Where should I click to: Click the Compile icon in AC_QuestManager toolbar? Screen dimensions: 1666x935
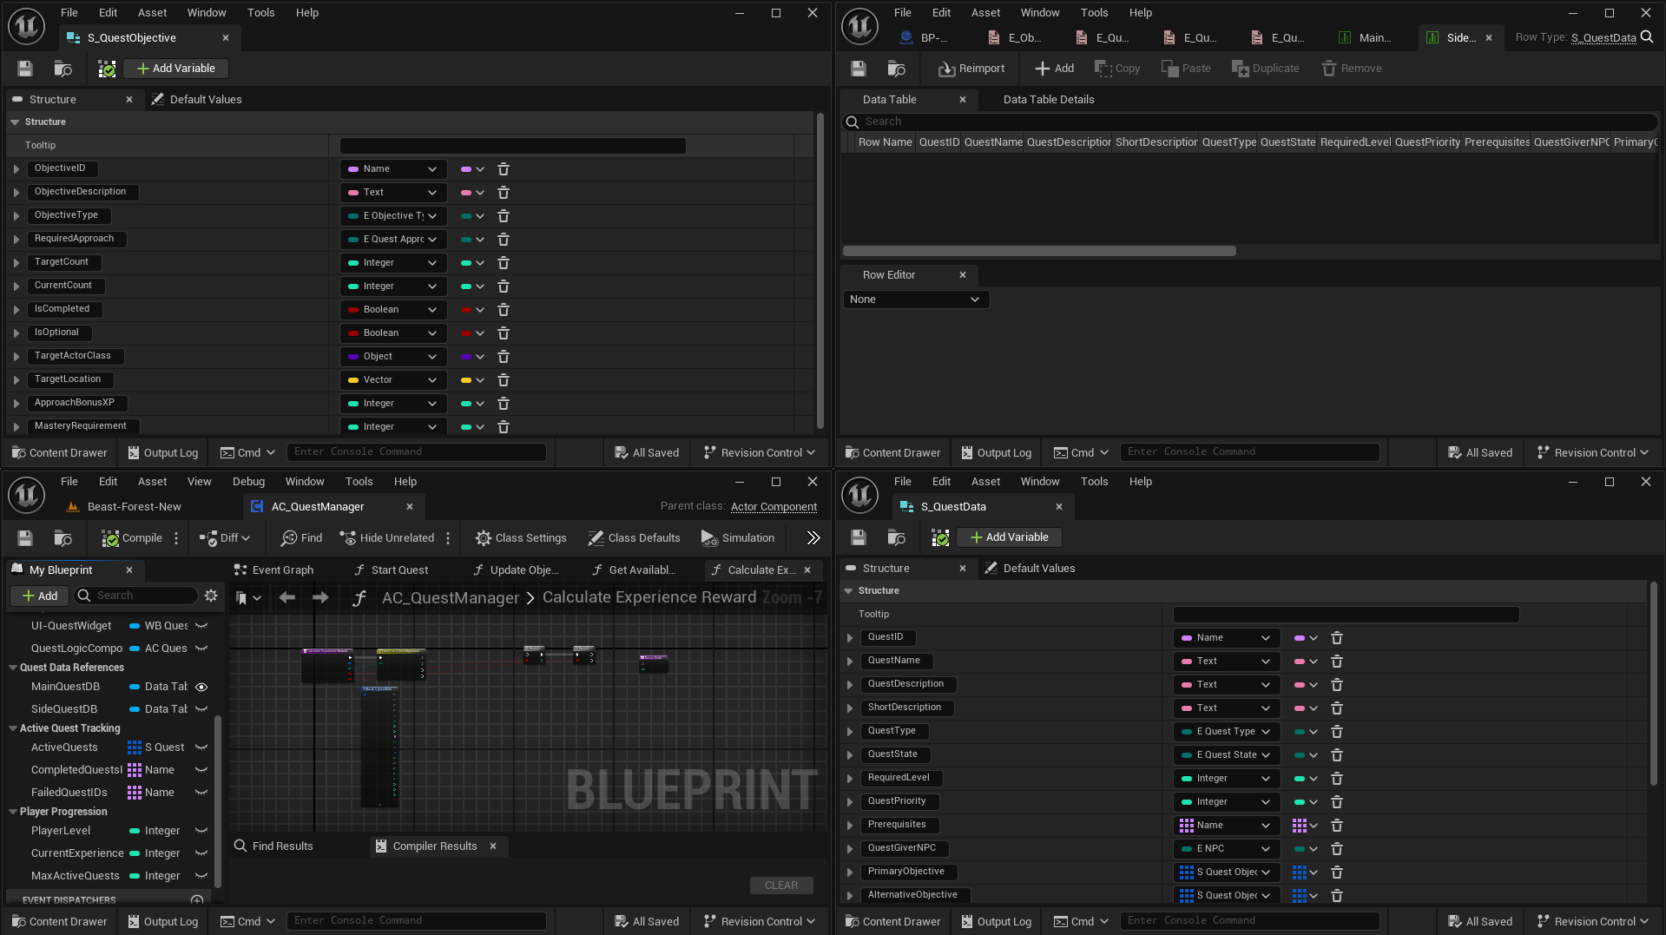point(110,538)
